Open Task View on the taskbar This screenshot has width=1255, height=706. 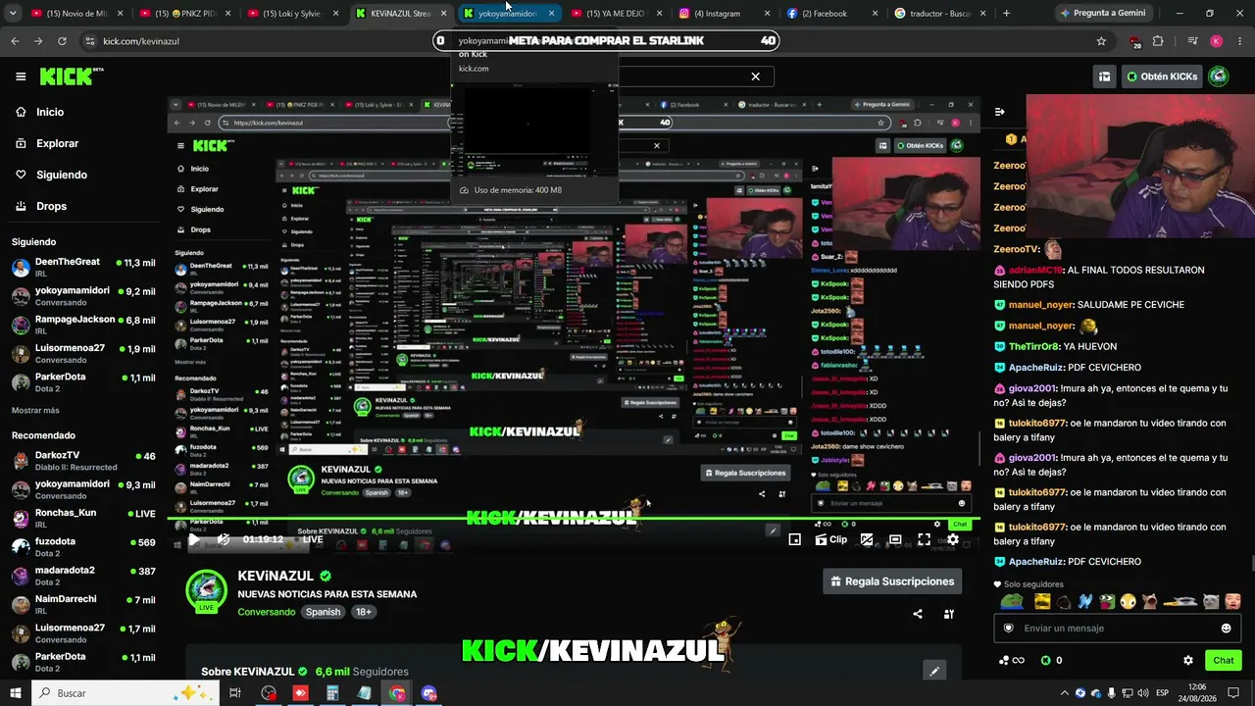coord(235,693)
